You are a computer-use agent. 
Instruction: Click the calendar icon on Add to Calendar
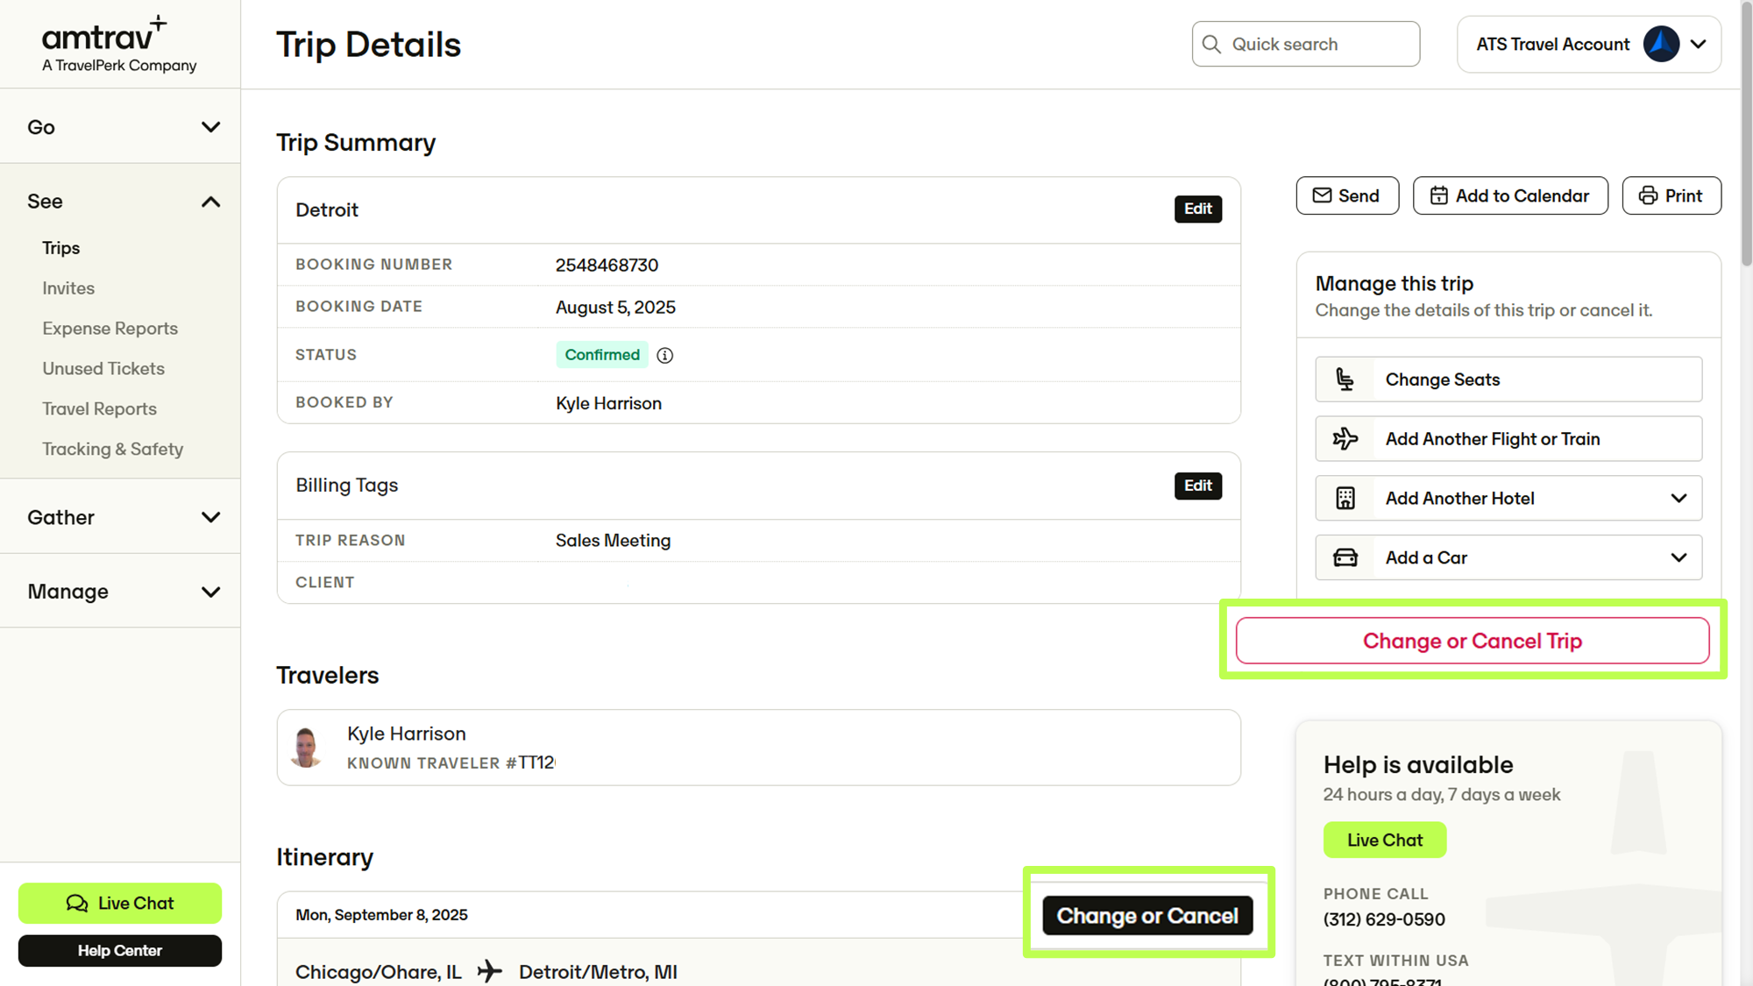tap(1438, 195)
